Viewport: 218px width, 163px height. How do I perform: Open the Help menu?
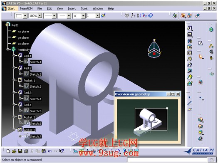coord(111,9)
